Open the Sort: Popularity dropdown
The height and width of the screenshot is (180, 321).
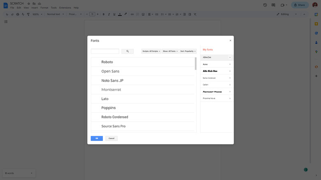click(x=188, y=51)
